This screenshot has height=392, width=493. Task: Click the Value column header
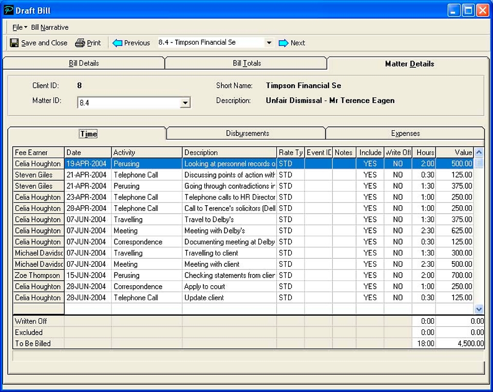[x=454, y=152]
